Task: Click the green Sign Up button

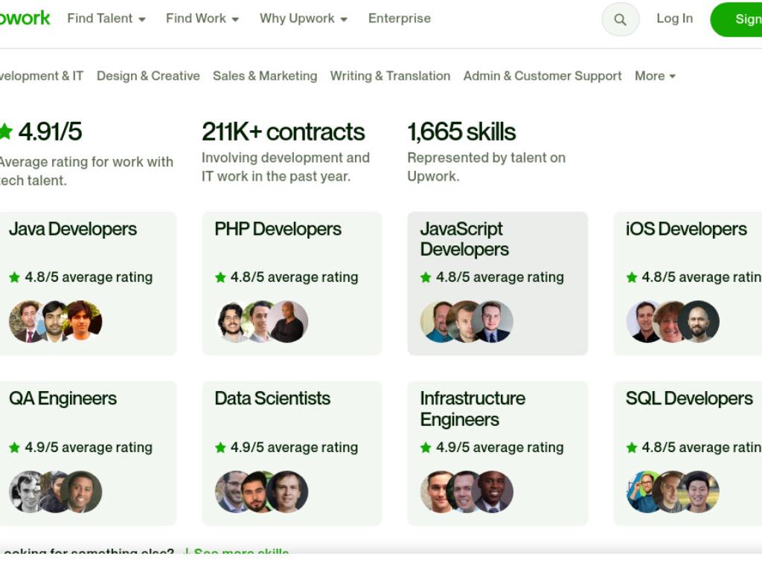Action: tap(736, 19)
